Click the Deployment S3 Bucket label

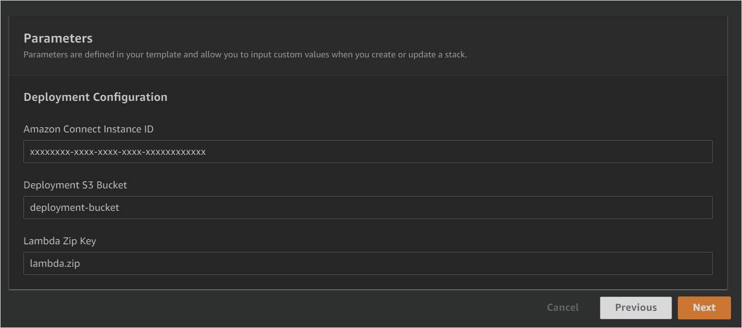click(x=75, y=185)
